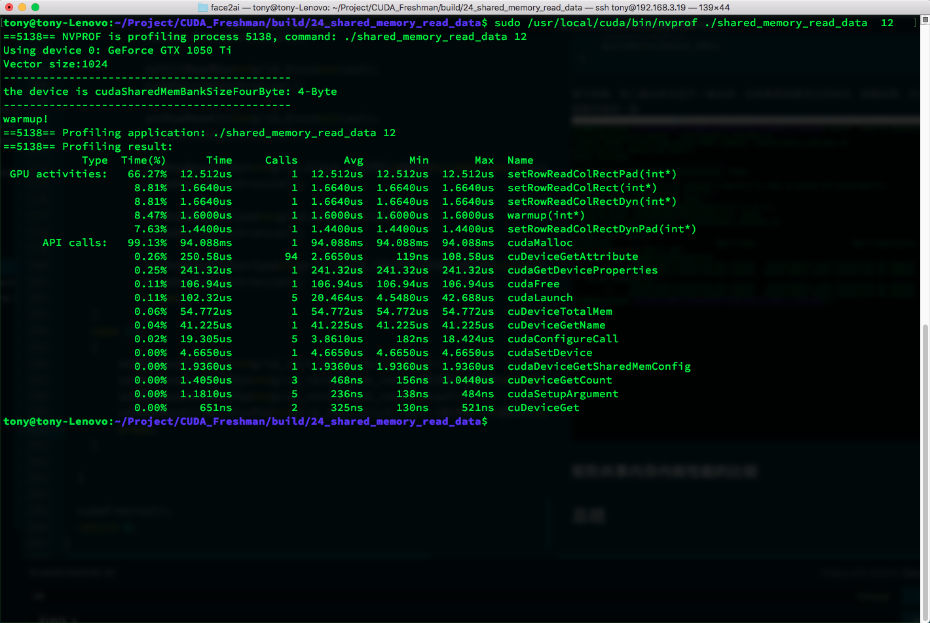The image size is (930, 623).
Task: Click warmup(int*) kernel name
Action: [x=546, y=215]
